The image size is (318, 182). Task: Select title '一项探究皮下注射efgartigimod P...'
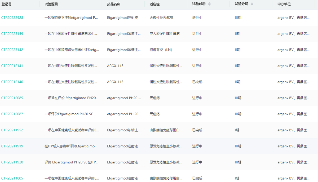(x=71, y=18)
